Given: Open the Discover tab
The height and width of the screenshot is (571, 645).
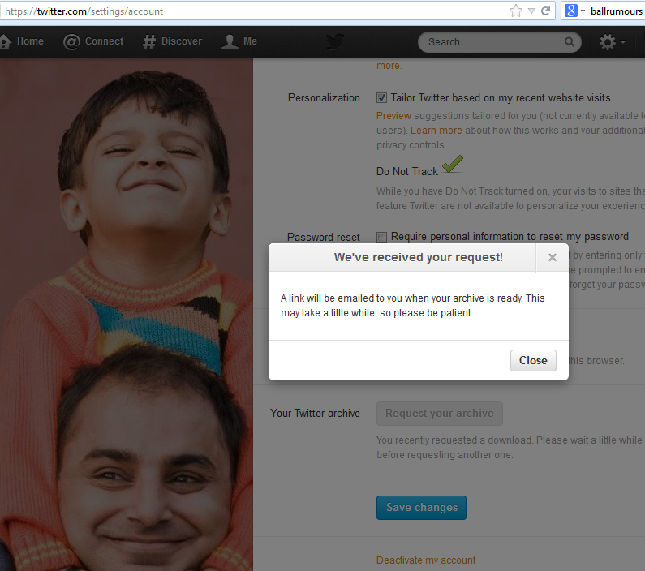Looking at the screenshot, I should point(172,41).
